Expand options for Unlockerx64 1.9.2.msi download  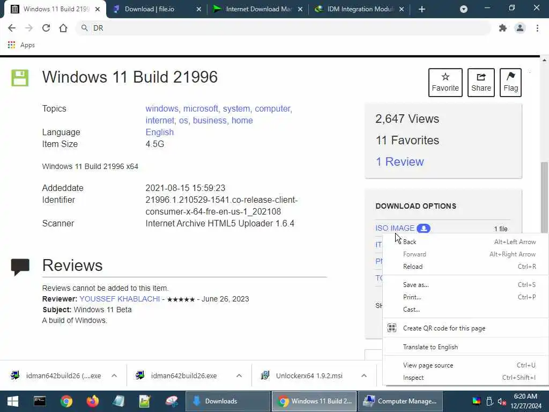tap(364, 376)
